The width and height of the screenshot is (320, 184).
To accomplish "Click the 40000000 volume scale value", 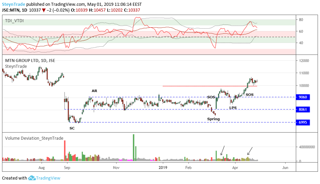I will click(307, 147).
